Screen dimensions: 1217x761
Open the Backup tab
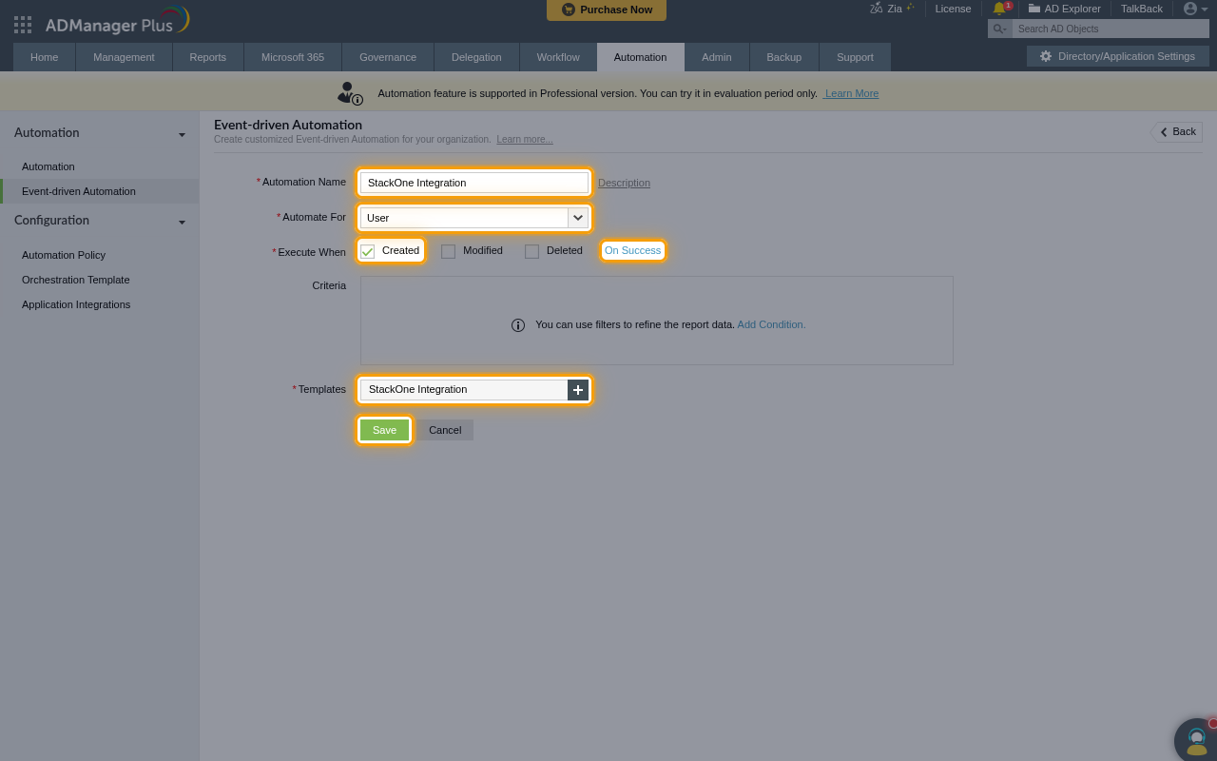click(x=784, y=57)
